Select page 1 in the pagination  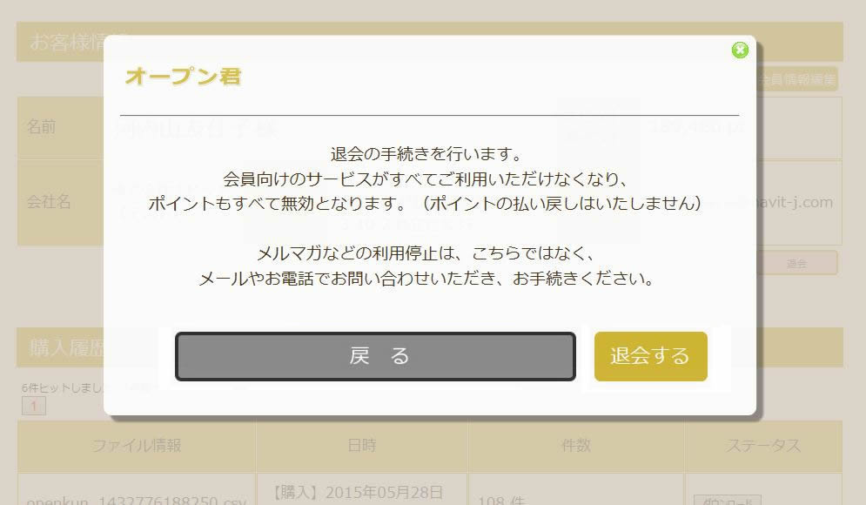click(x=34, y=406)
